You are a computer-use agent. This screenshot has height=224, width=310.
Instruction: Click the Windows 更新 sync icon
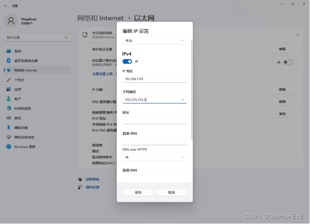8,147
